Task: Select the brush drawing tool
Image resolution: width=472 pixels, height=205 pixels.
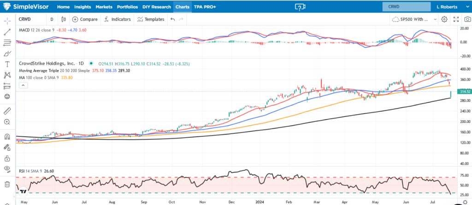Action: pyautogui.click(x=7, y=53)
